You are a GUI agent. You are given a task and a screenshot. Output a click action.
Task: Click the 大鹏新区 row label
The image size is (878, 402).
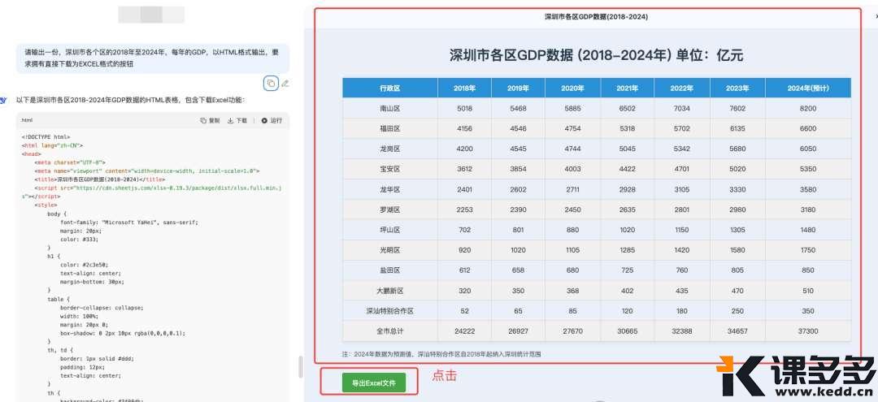click(389, 291)
